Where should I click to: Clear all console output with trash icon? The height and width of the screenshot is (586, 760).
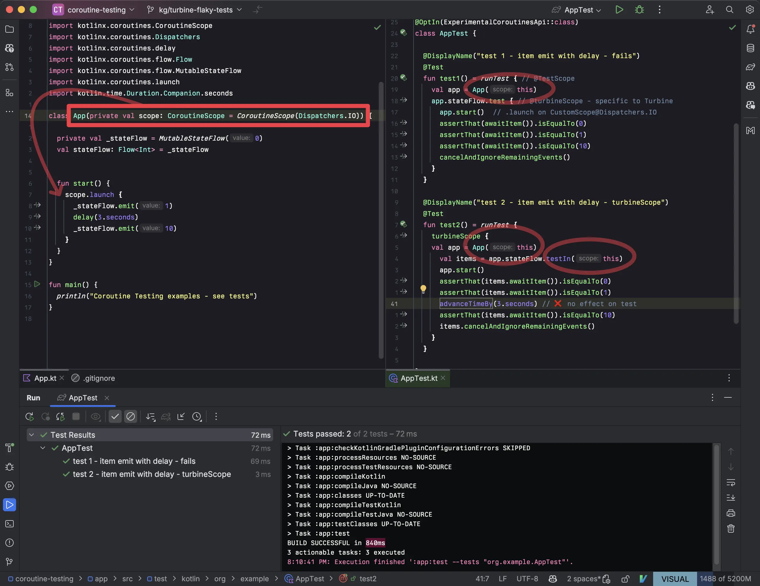point(730,529)
